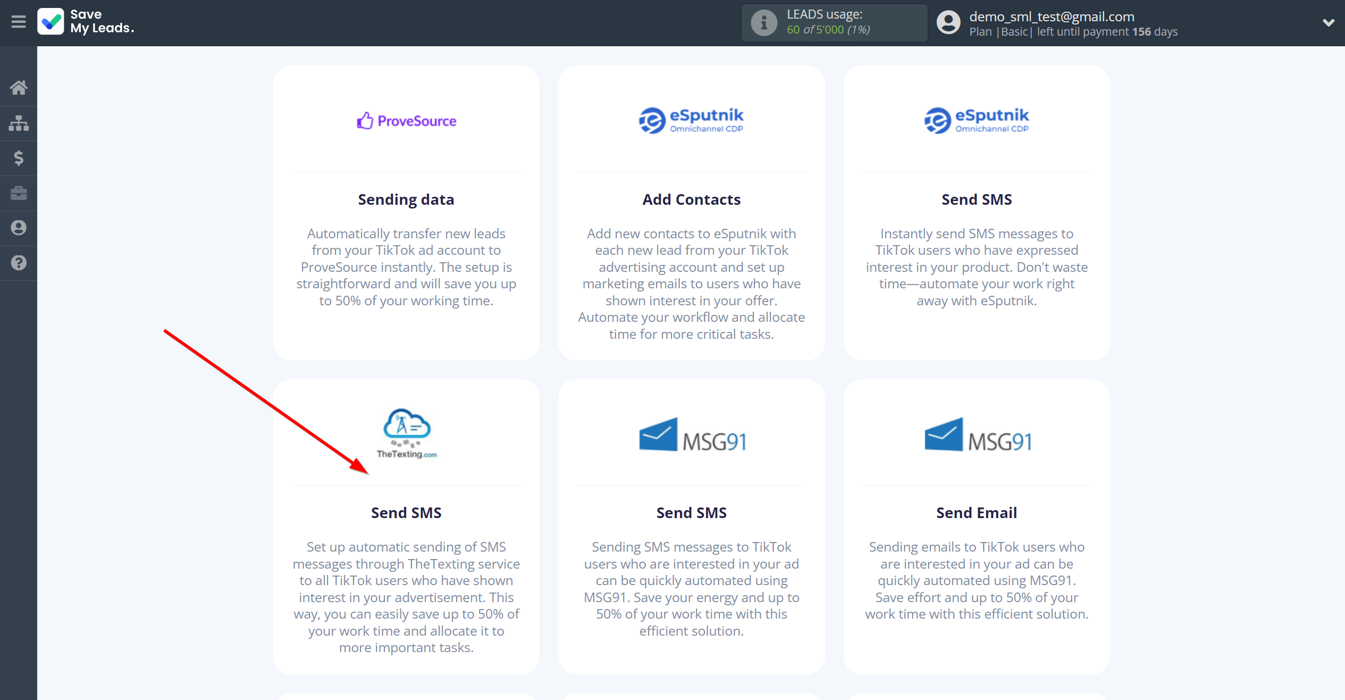Click the account avatar icon
The height and width of the screenshot is (700, 1345).
[948, 22]
